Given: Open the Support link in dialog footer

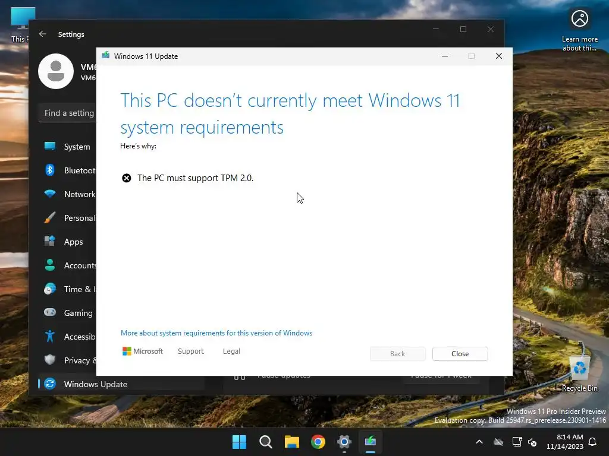Looking at the screenshot, I should [191, 351].
